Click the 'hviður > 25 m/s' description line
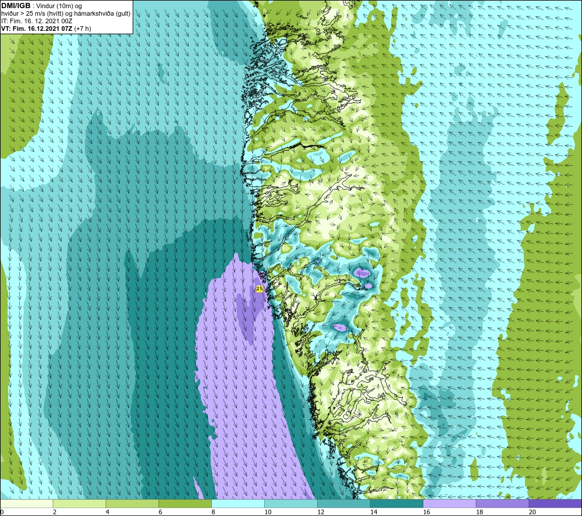 66,13
